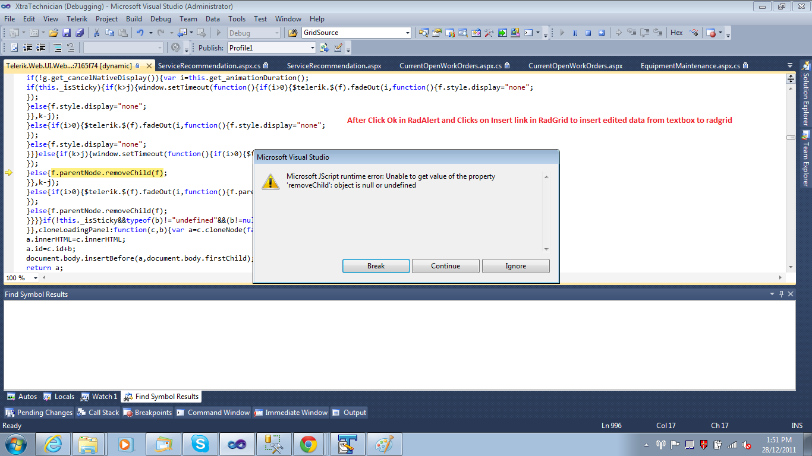
Task: Click Break in the error dialog
Action: (x=376, y=266)
